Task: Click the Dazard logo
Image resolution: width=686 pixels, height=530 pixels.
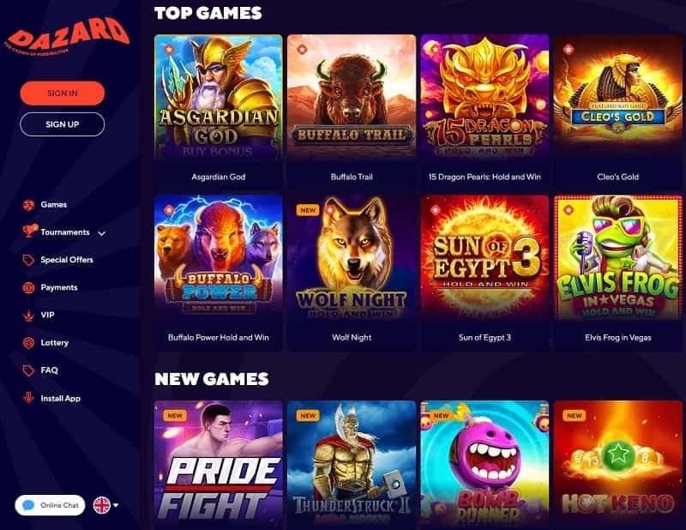Action: (x=67, y=38)
